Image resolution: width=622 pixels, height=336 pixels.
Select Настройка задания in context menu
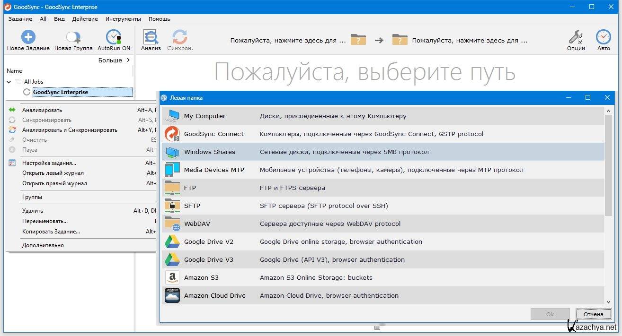49,163
